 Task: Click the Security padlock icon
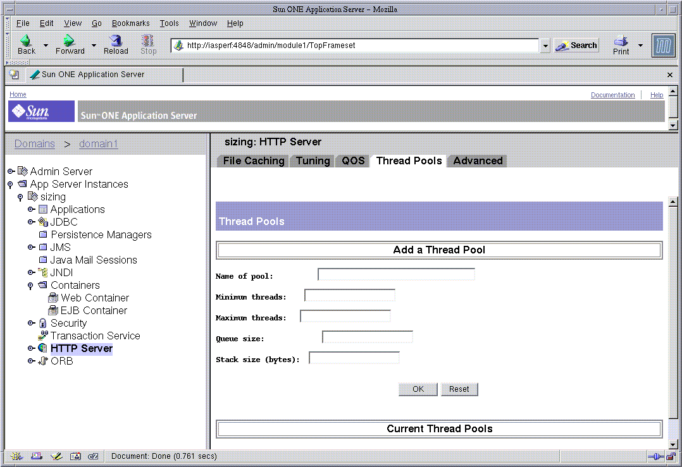click(42, 323)
